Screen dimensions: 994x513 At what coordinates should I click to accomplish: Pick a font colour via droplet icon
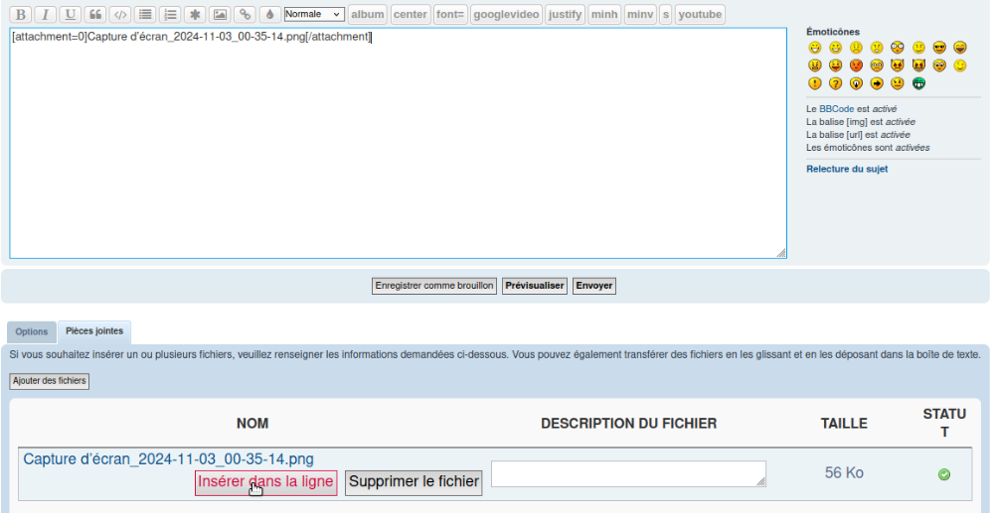(268, 15)
